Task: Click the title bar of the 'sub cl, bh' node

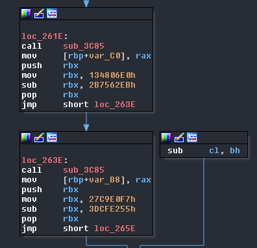Action: [204, 138]
